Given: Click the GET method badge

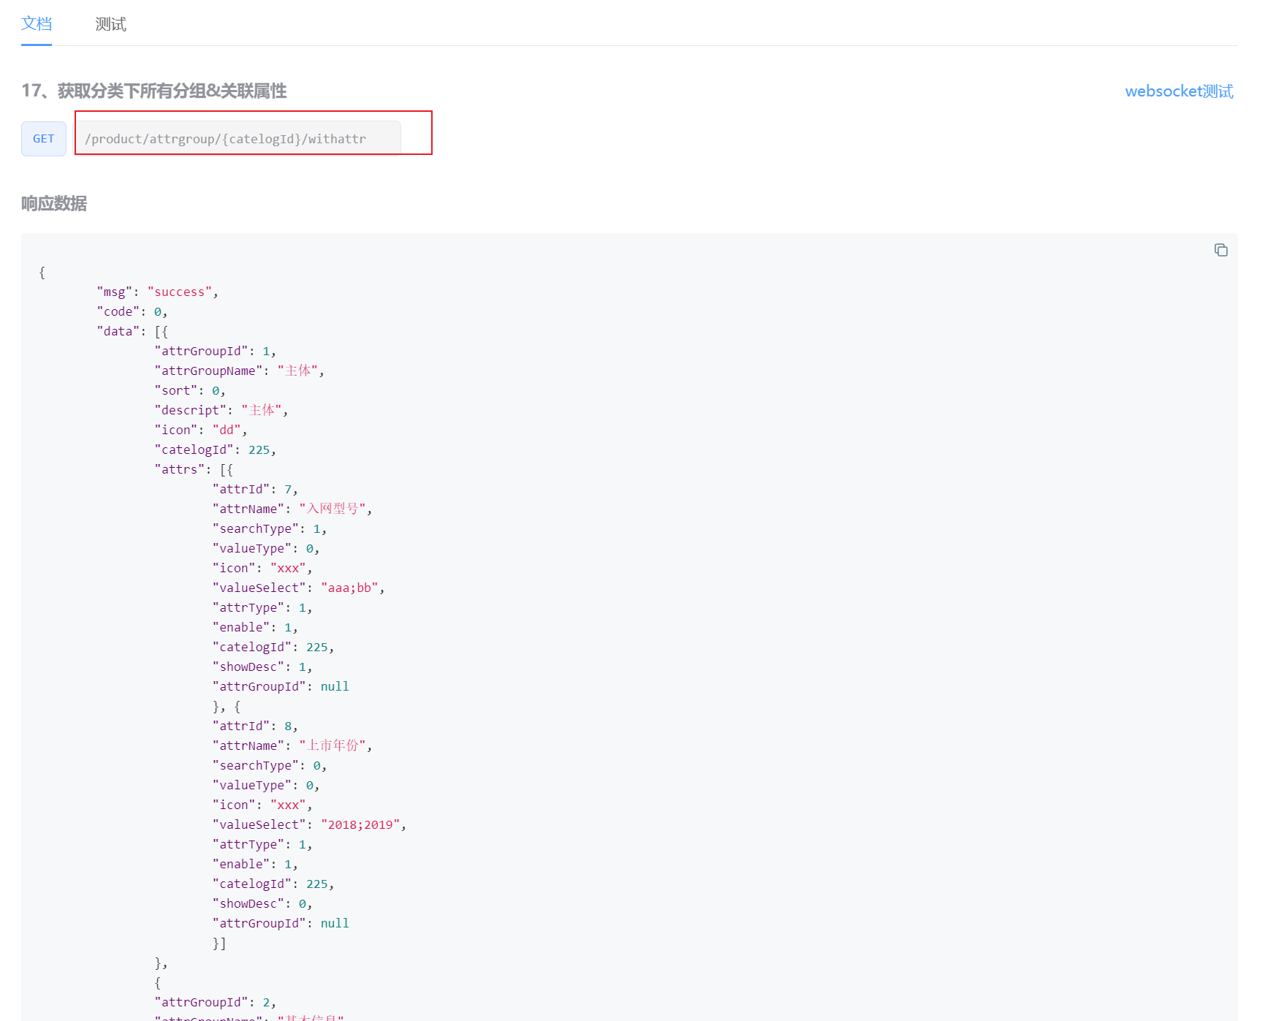Looking at the screenshot, I should pos(44,139).
